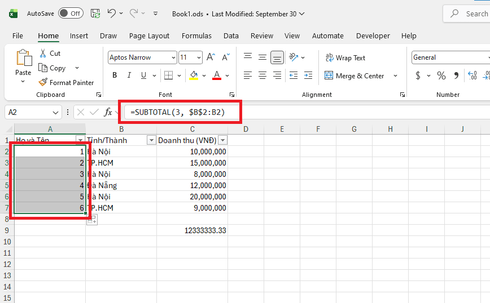Toggle Italic formatting
490x303 pixels.
pyautogui.click(x=129, y=75)
